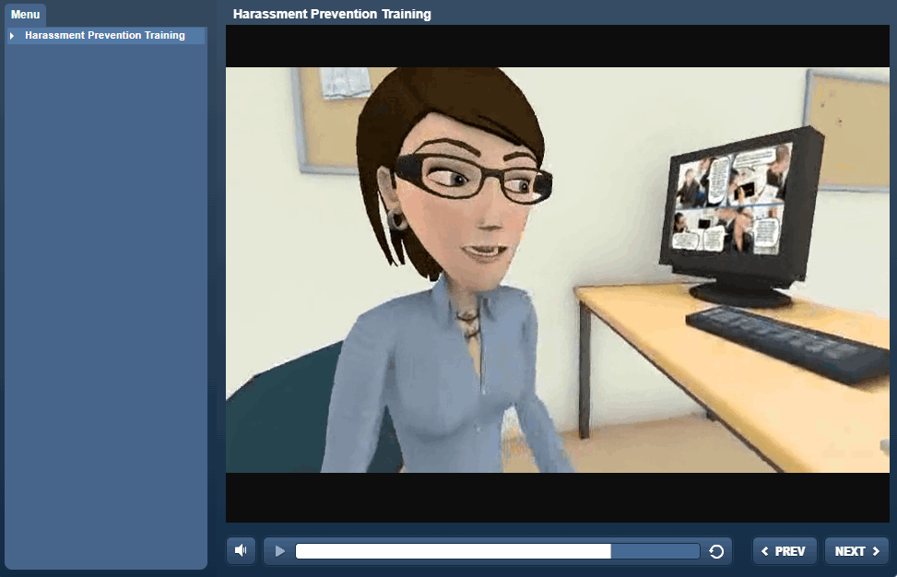The height and width of the screenshot is (577, 897).
Task: Click the white filled portion of the seekbar
Action: pos(452,551)
